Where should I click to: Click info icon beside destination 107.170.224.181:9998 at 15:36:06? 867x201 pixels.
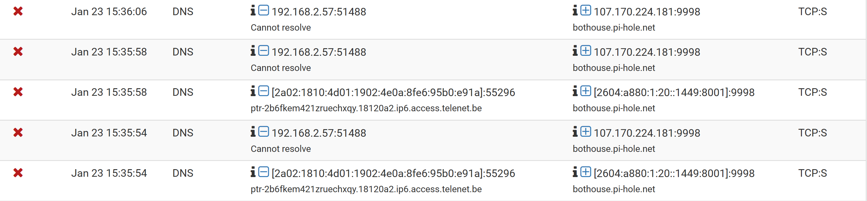(575, 10)
